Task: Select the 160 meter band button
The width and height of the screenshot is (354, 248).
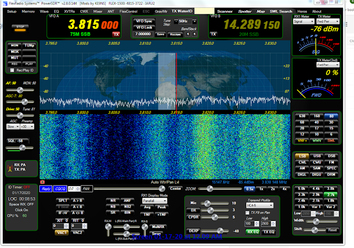Action: (x=317, y=116)
